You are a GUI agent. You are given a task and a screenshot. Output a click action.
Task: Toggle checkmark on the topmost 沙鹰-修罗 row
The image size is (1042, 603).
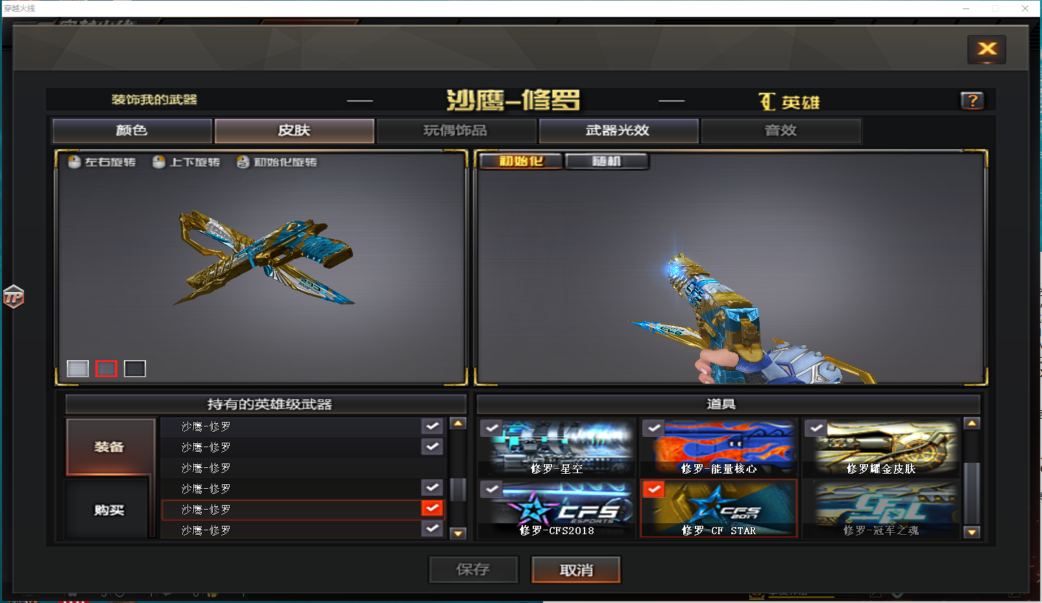point(432,426)
